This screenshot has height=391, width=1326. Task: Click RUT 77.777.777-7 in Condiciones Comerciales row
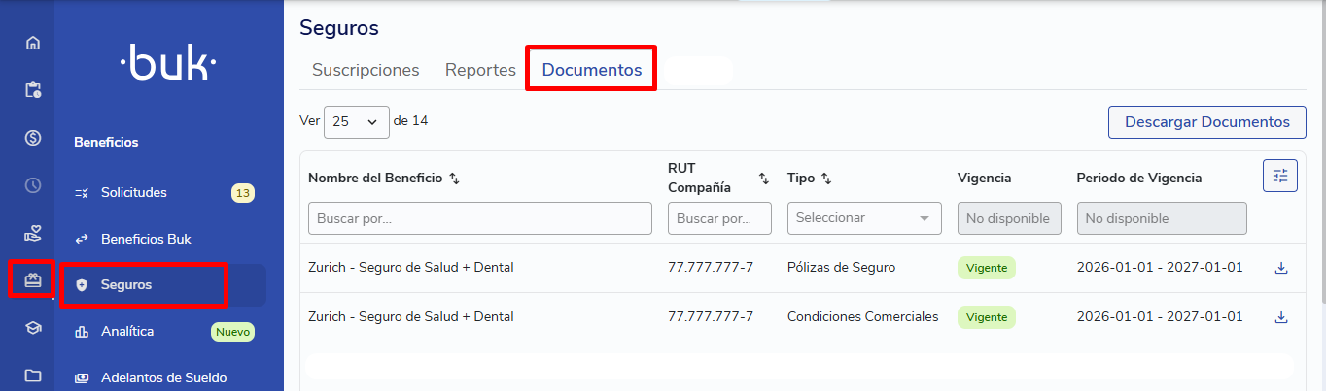(711, 317)
